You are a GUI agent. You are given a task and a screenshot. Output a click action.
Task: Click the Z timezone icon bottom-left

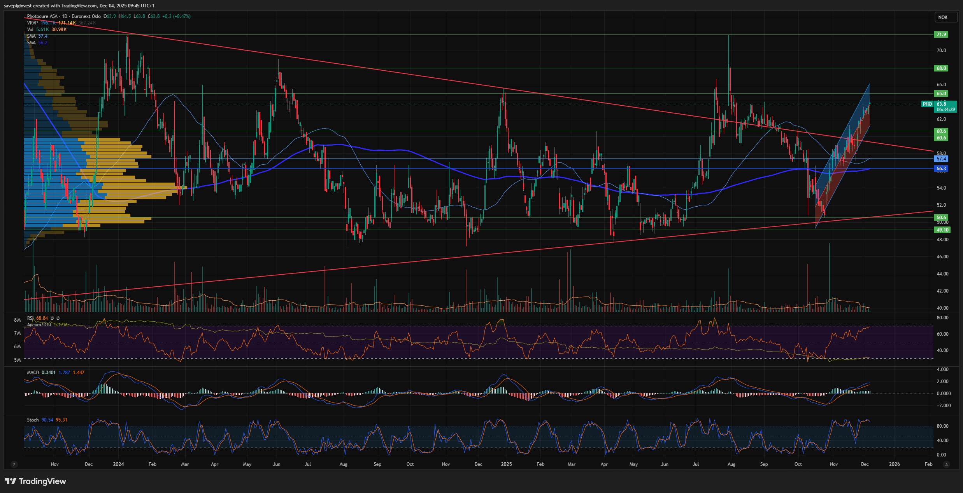tap(14, 464)
